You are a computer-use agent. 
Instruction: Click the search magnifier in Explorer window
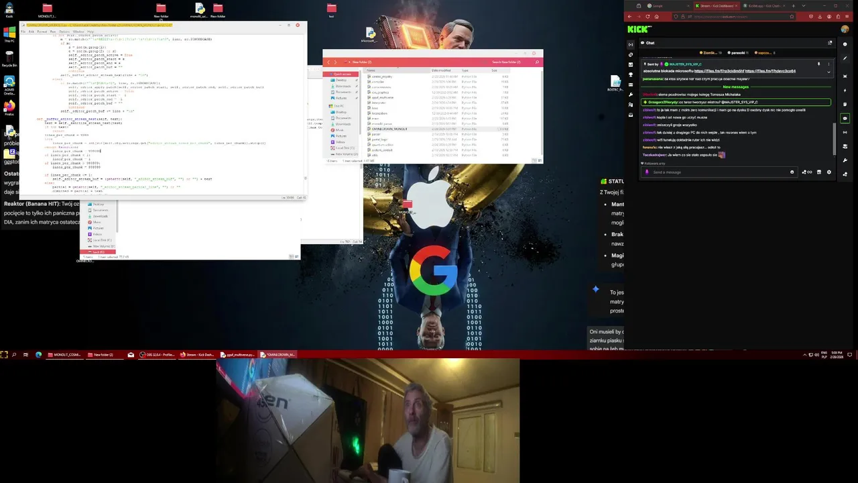pyautogui.click(x=537, y=62)
